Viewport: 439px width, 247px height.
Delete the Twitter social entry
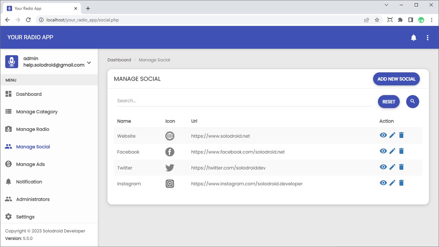pos(401,167)
